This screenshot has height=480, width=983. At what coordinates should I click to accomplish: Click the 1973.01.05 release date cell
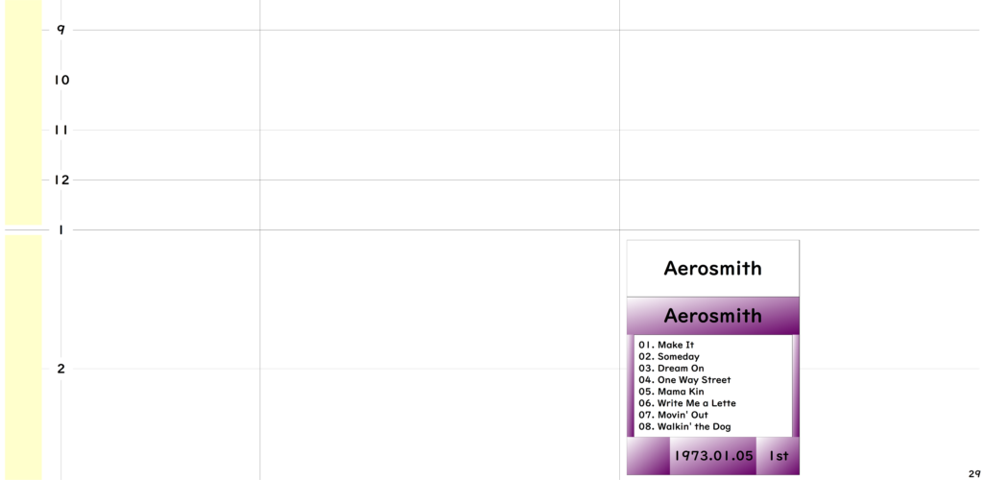pyautogui.click(x=713, y=456)
